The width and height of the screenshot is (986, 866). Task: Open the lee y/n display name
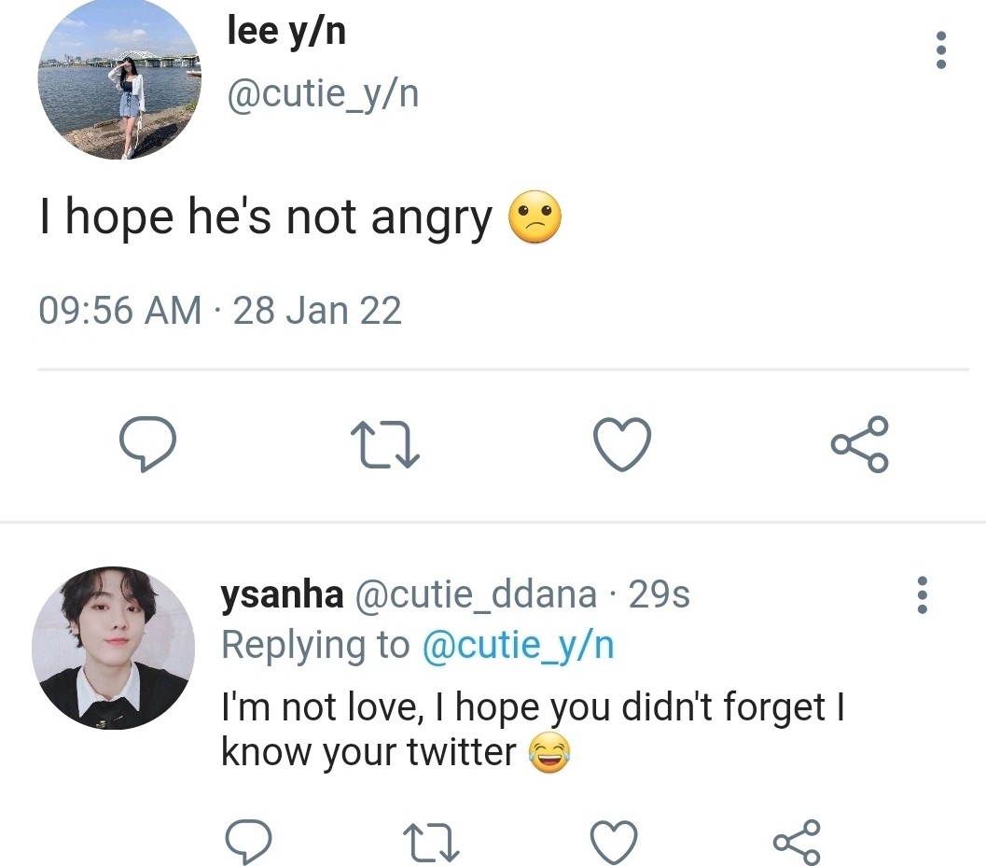pyautogui.click(x=286, y=32)
